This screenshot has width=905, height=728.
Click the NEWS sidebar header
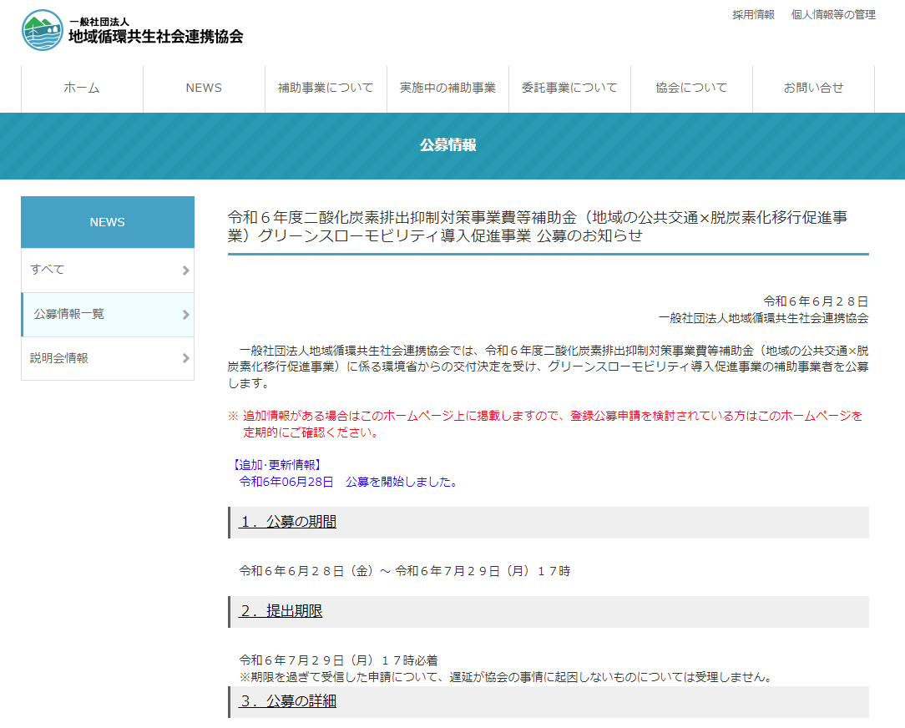point(108,222)
